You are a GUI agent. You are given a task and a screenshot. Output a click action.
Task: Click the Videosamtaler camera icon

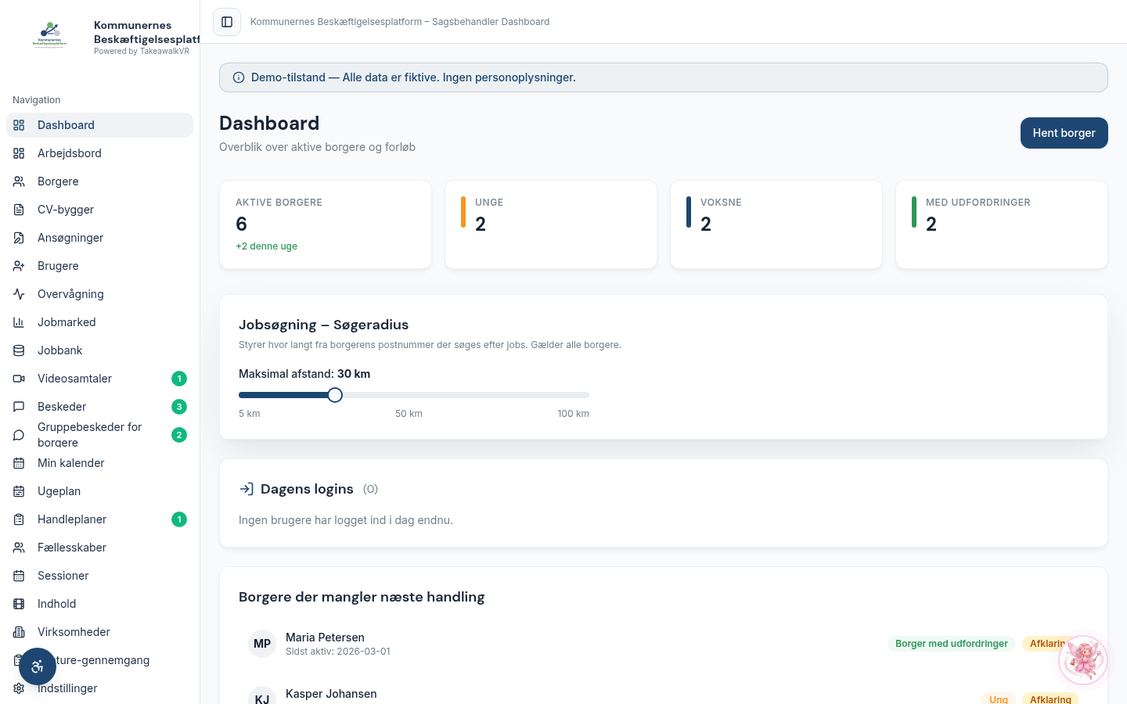pyautogui.click(x=19, y=379)
